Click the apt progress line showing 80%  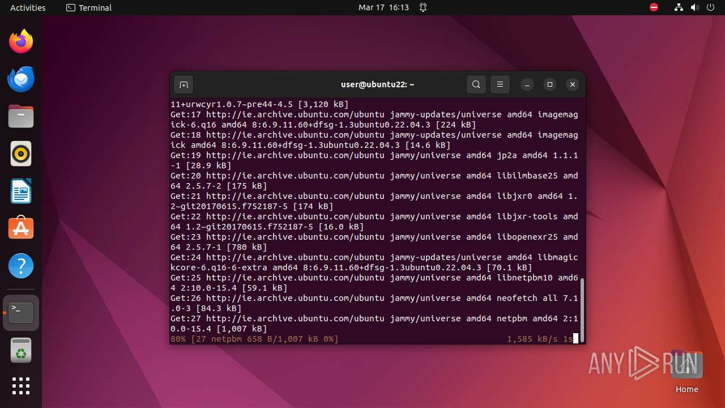point(374,339)
